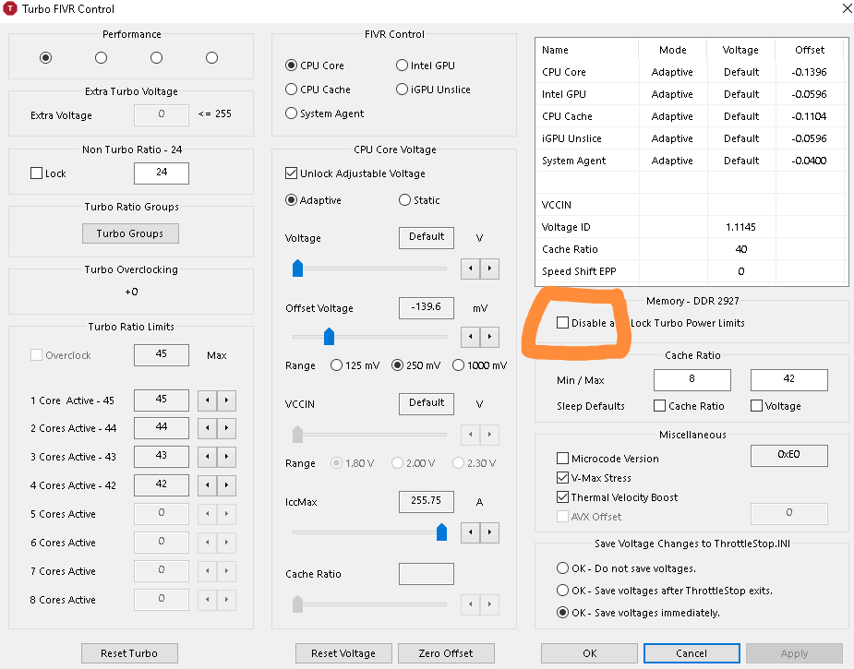Decrease 2 Cores Active ratio with left arrow
This screenshot has height=669, width=854.
[207, 428]
